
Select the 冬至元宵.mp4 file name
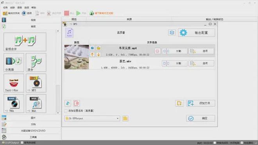coord(128,48)
